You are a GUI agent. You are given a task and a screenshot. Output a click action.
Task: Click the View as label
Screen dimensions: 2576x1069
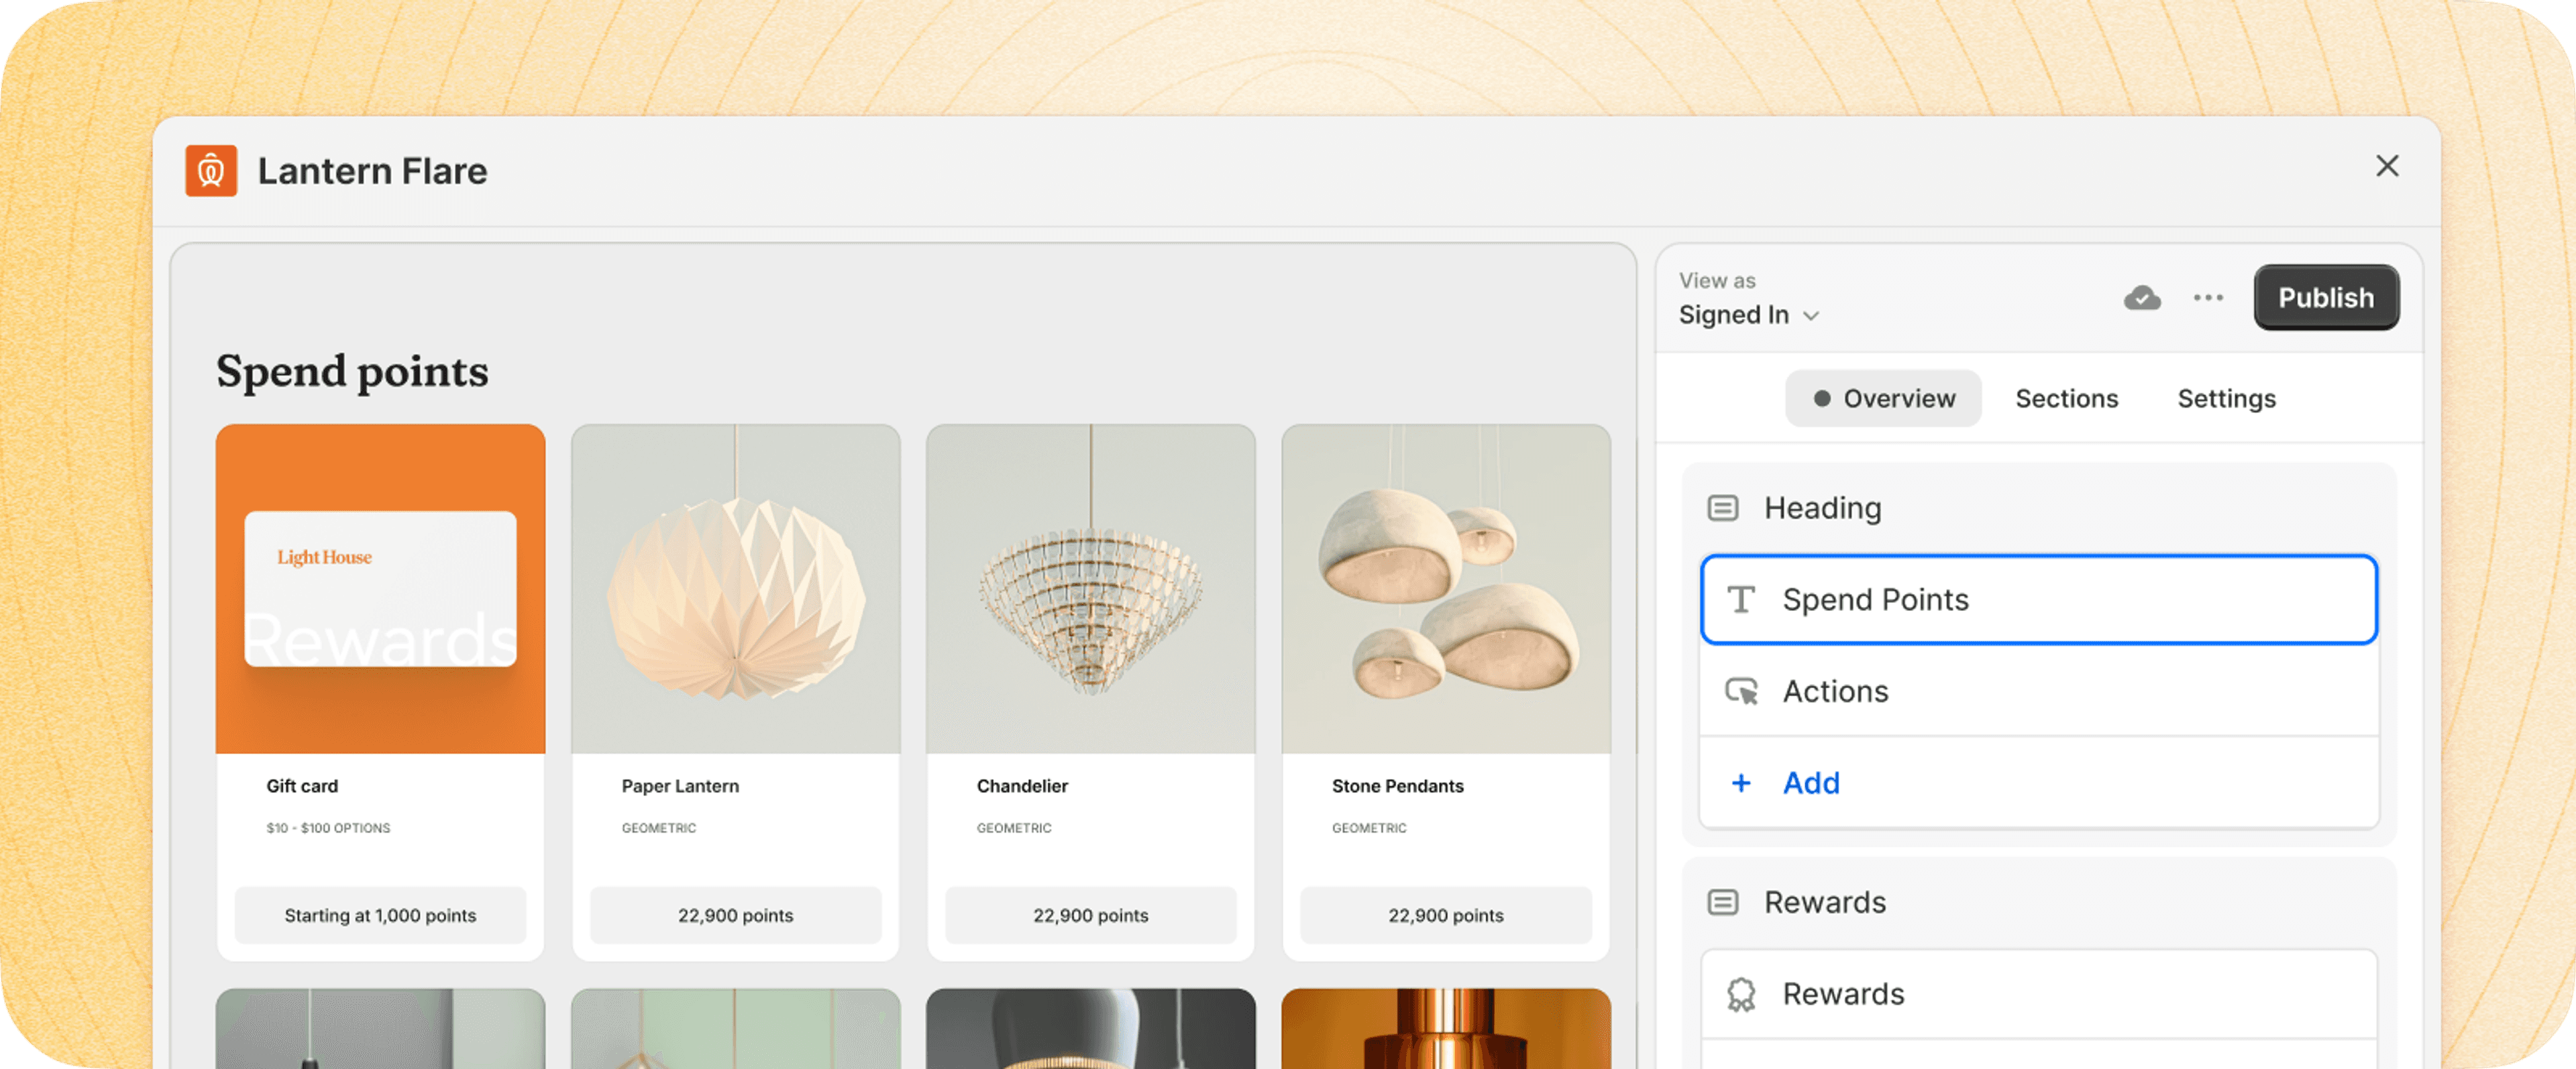(1717, 281)
